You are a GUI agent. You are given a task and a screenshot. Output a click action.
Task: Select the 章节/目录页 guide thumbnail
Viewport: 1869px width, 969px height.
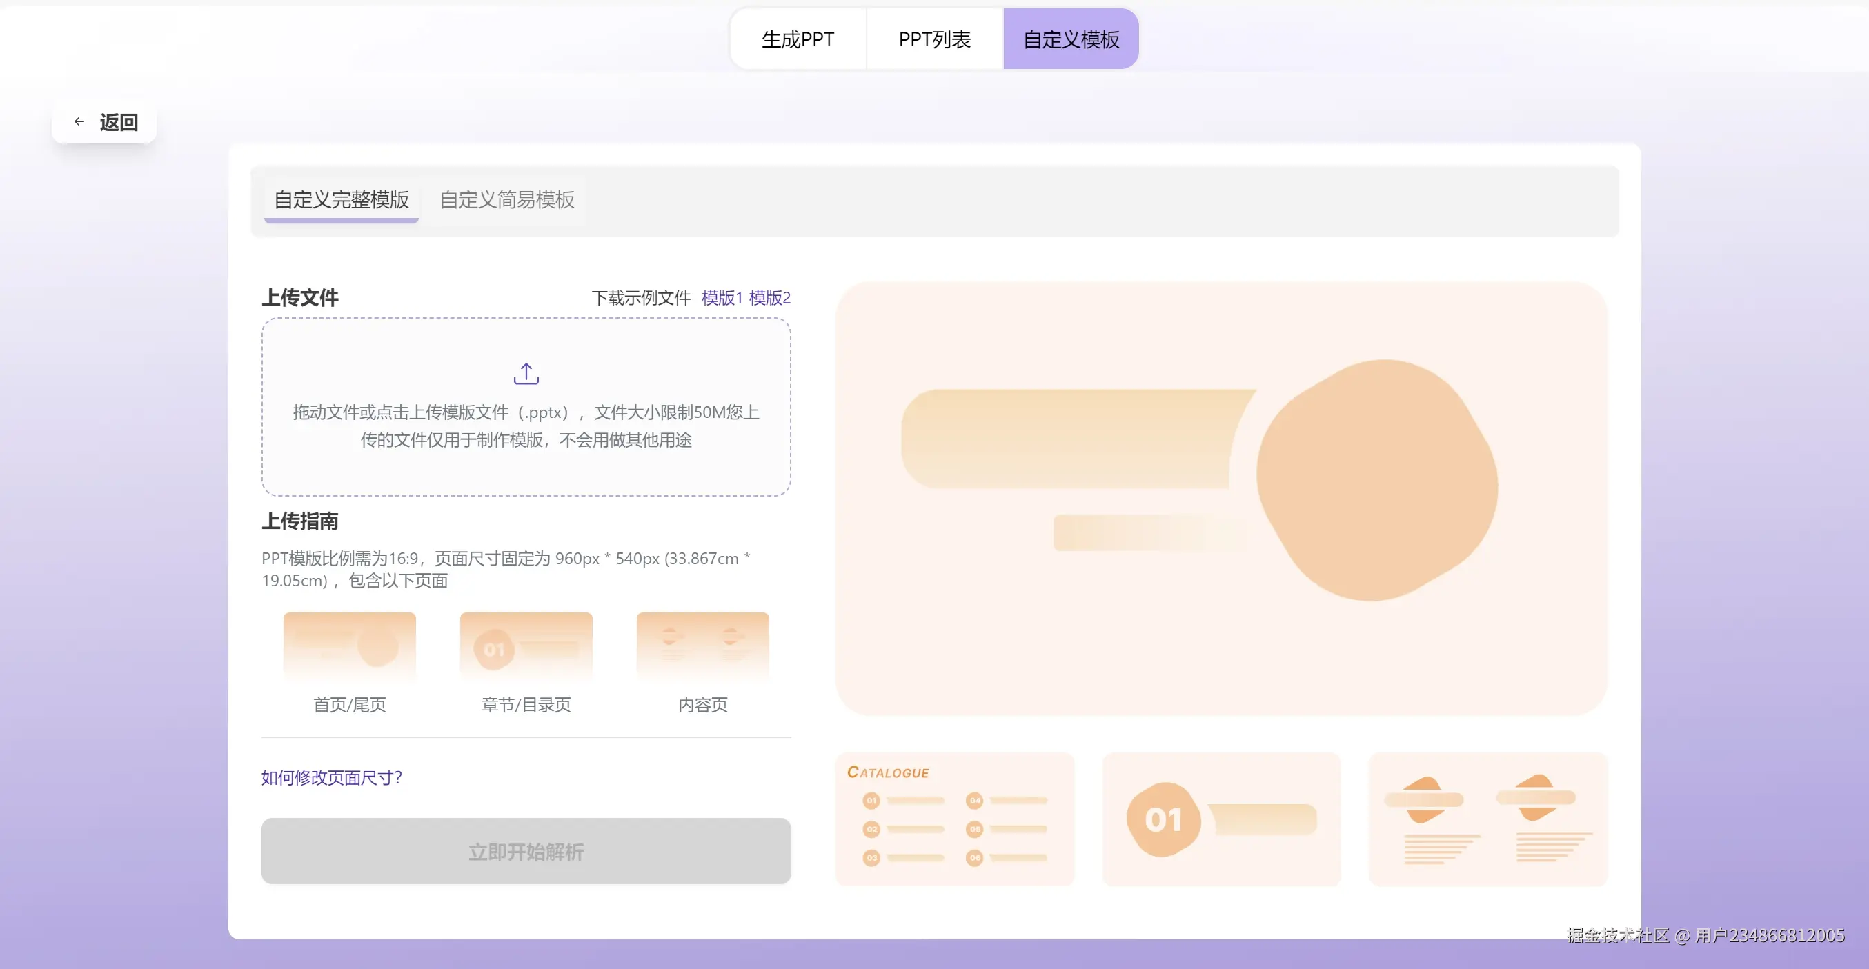526,647
